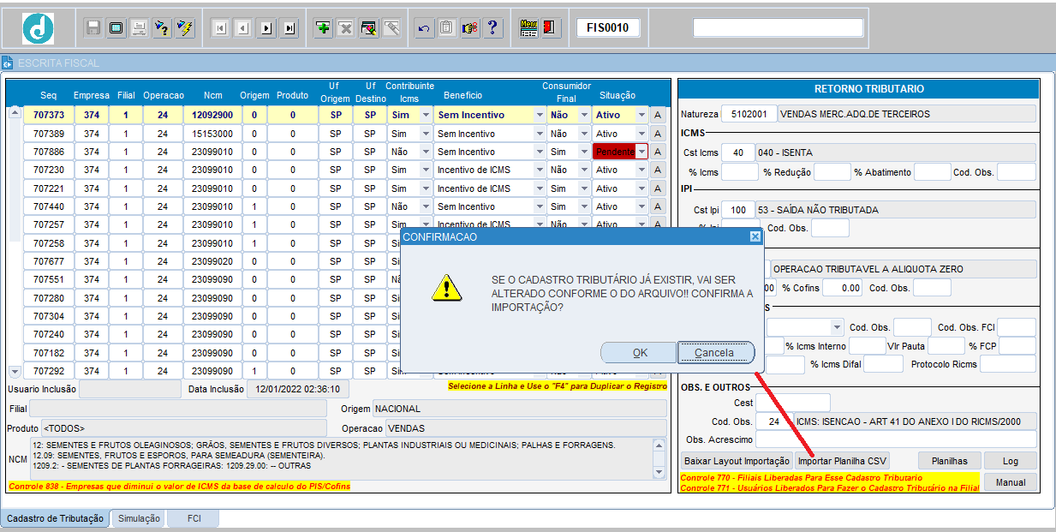Switch to the Cadastro de Tributação tab

click(x=55, y=518)
